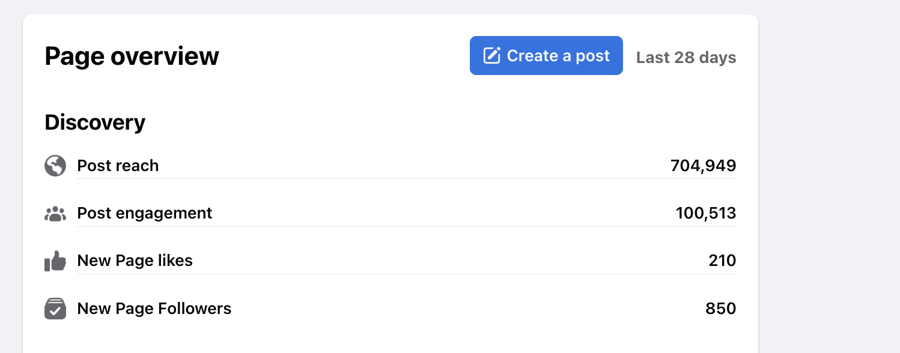Click empty white space below New Page Followers
Screen dimensions: 900x353
coord(391,337)
